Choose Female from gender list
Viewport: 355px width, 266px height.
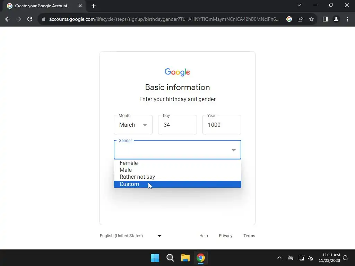(177, 163)
